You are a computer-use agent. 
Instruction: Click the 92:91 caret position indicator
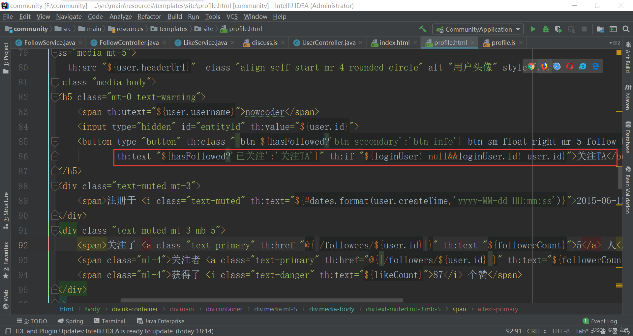point(514,331)
